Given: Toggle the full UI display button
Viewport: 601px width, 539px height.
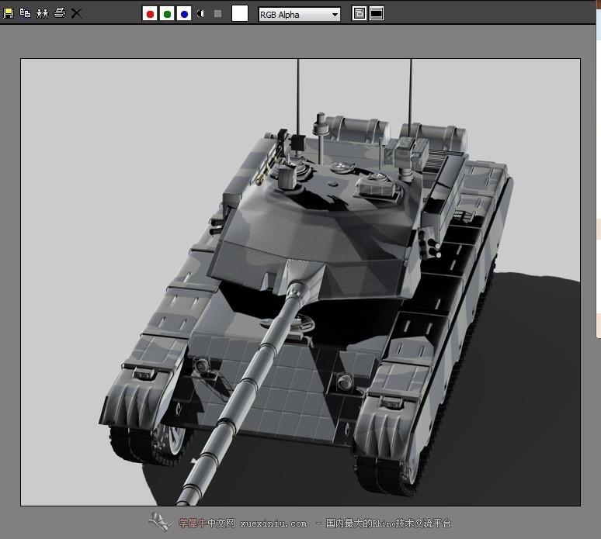Looking at the screenshot, I should tap(377, 13).
